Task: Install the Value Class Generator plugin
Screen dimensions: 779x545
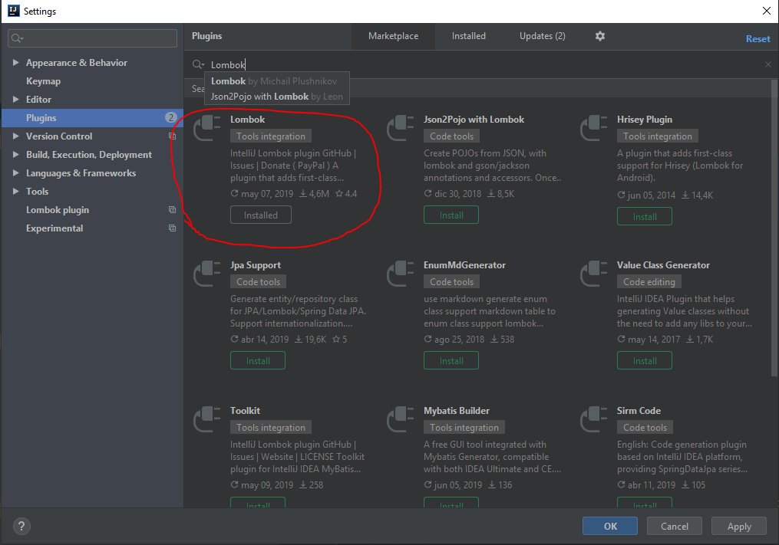Action: coord(645,360)
